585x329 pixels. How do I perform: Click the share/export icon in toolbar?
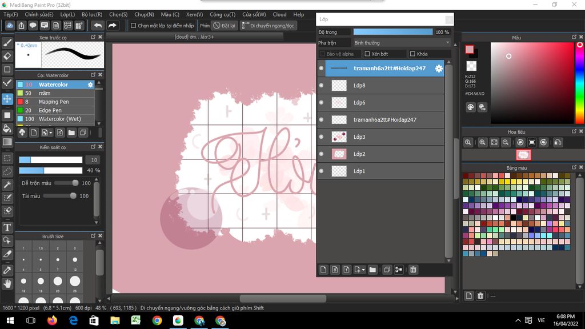tap(21, 25)
